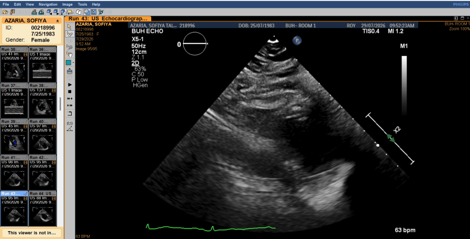Click the Run 43 US Echocardiography tab
Image resolution: width=470 pixels, height=239 pixels.
[x=108, y=18]
